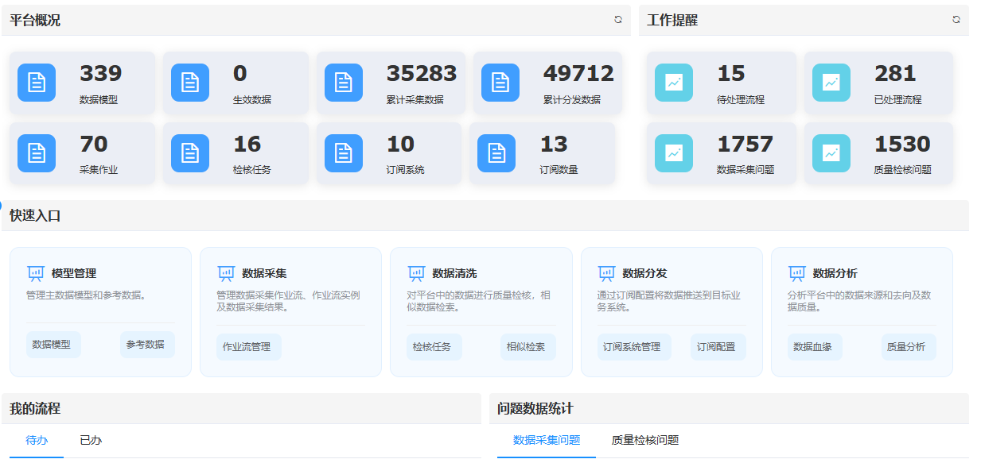Click the 数据分析 presentation board icon

796,273
